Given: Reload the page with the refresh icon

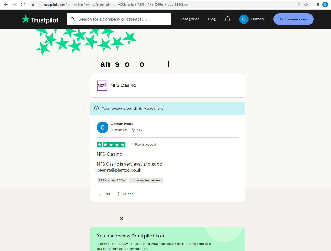Looking at the screenshot, I should tap(23, 5).
